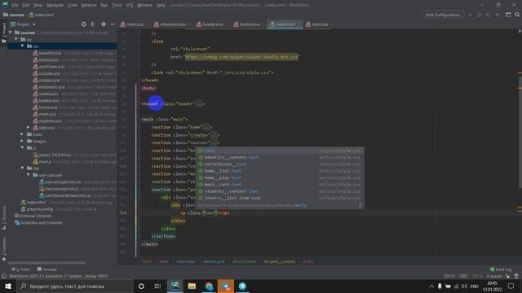Click the lock read-only icon in status bar
The width and height of the screenshot is (522, 293).
(x=507, y=276)
